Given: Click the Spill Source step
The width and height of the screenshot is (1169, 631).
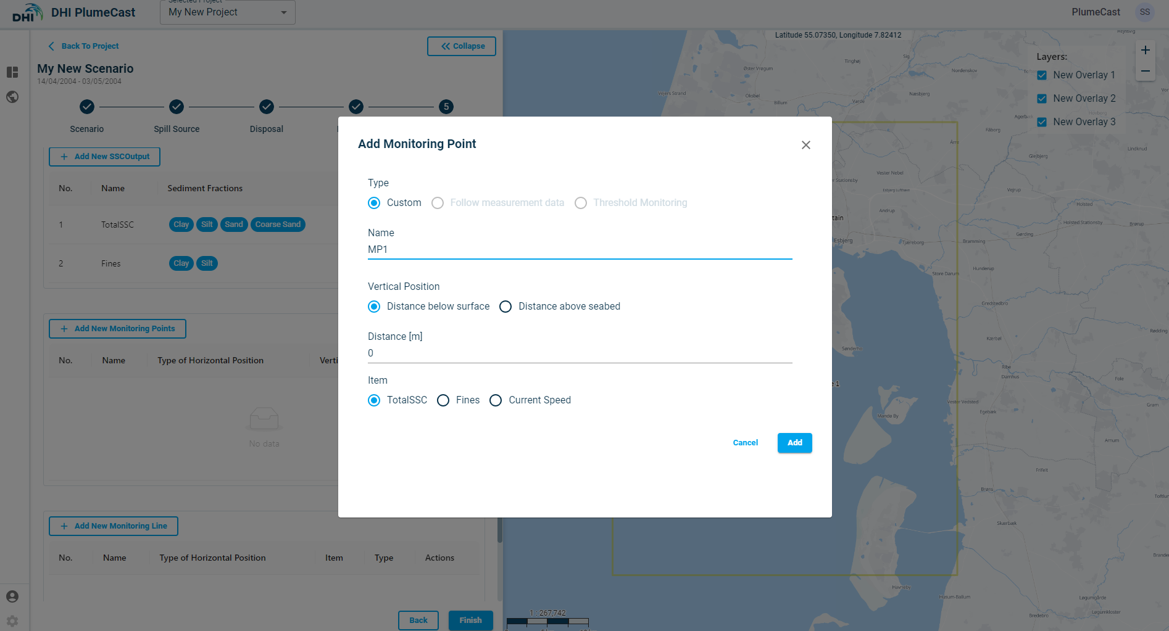Looking at the screenshot, I should [177, 107].
